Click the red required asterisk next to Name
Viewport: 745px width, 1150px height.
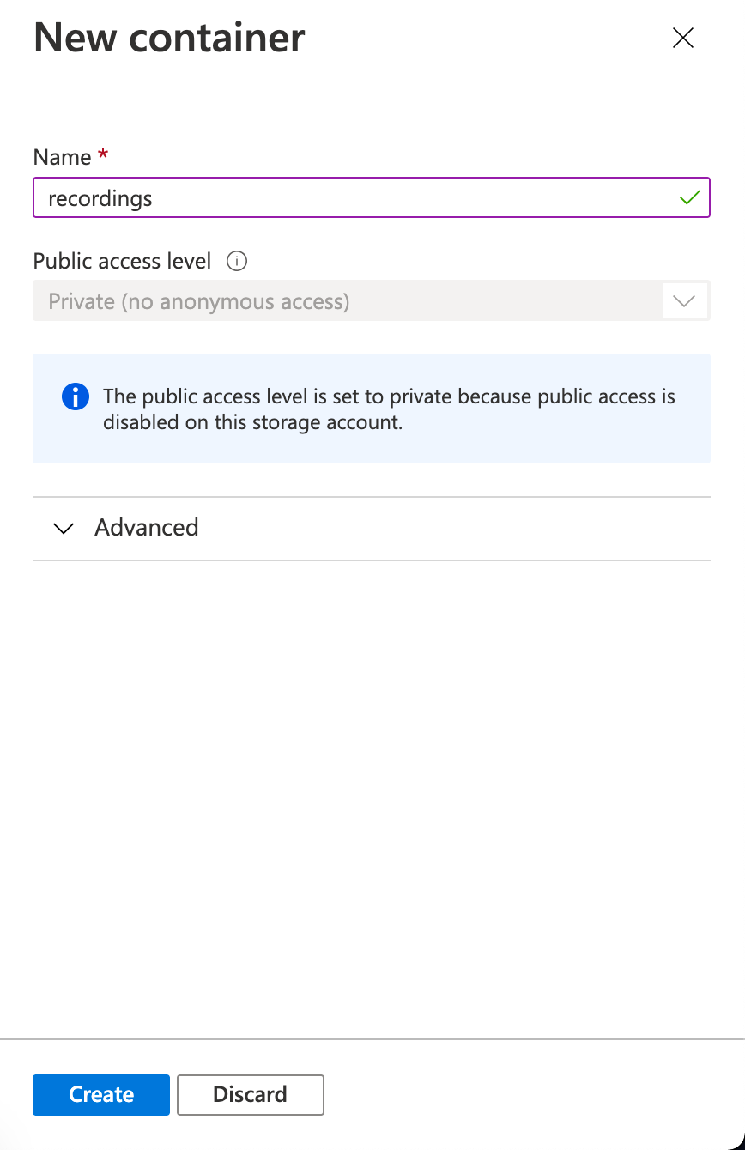(x=103, y=155)
